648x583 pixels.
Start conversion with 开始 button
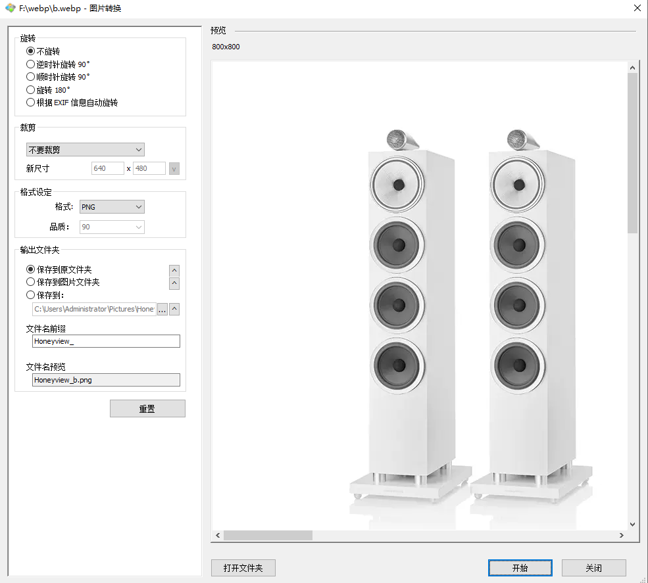(520, 568)
